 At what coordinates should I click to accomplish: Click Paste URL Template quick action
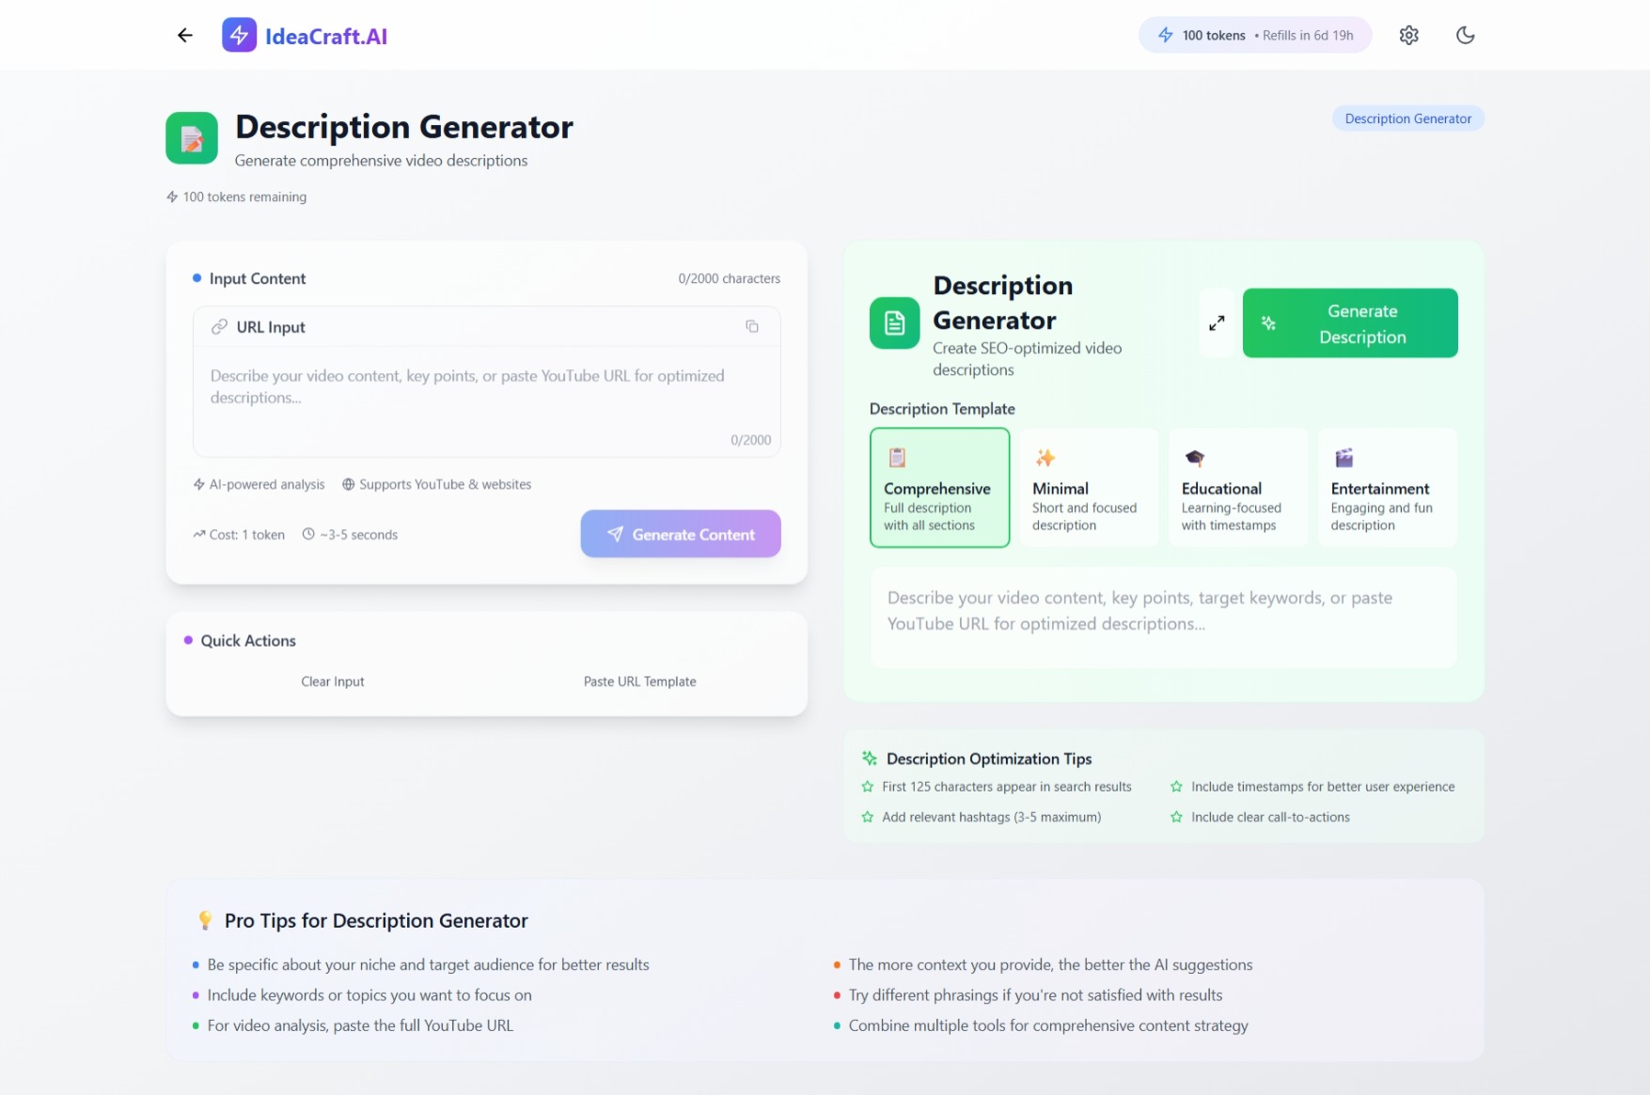pos(639,682)
